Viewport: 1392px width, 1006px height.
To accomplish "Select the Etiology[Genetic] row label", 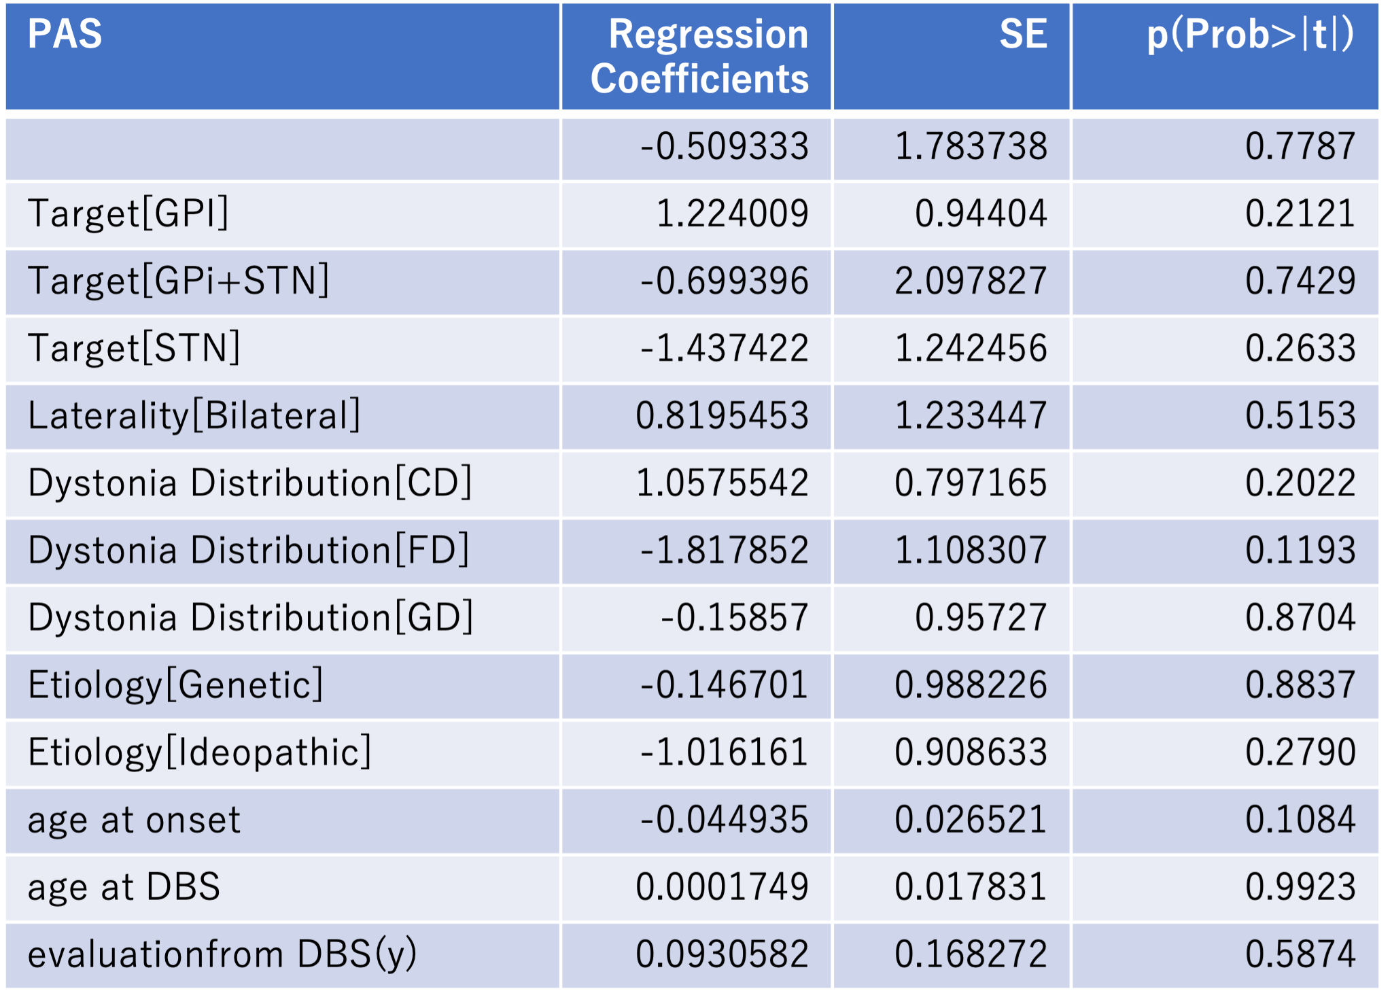I will pyautogui.click(x=175, y=684).
